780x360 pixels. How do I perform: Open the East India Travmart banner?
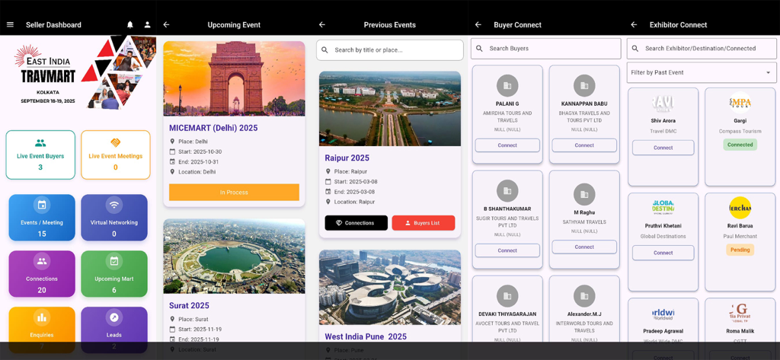click(x=78, y=72)
